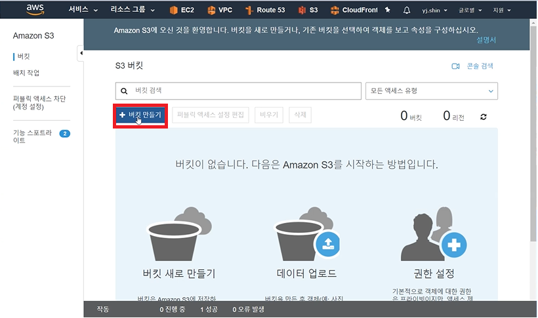Open the 리소스 그룹 dropdown menu
The height and width of the screenshot is (318, 538).
[x=133, y=10]
